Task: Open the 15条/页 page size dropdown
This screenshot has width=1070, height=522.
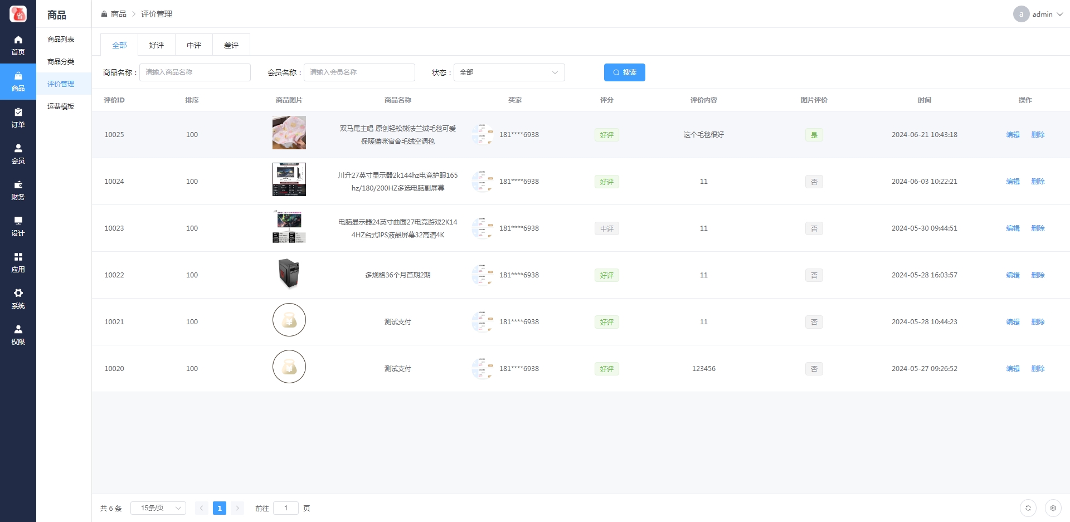Action: 158,508
